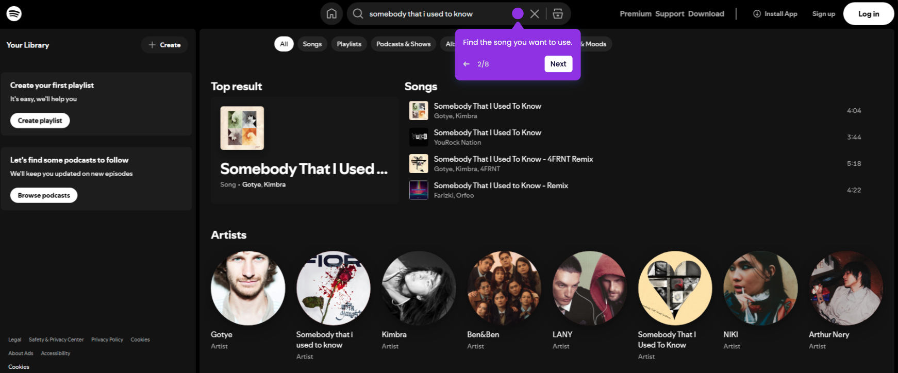
Task: Open the LANY artist photo
Action: pos(590,288)
